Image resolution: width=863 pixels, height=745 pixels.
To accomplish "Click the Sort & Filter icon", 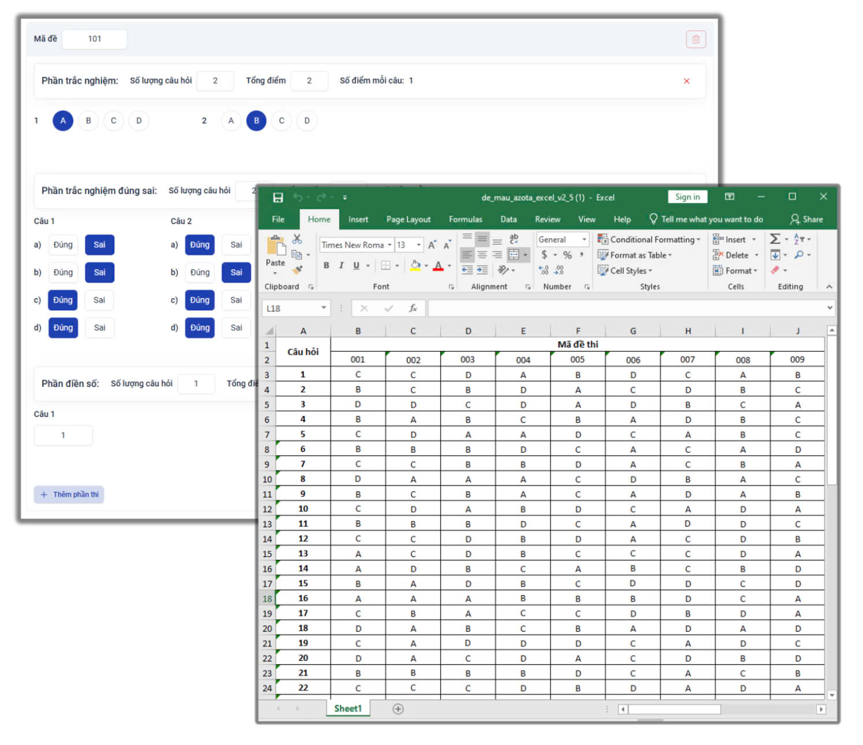I will (799, 239).
